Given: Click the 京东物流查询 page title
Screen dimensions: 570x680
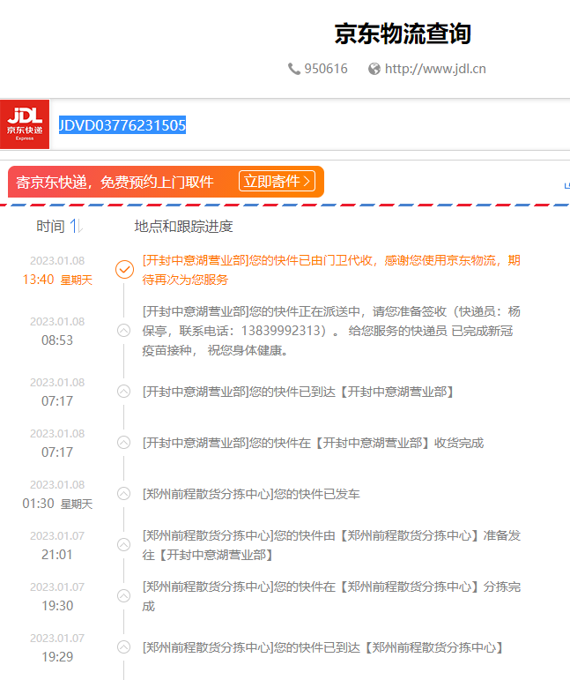Looking at the screenshot, I should tap(403, 34).
